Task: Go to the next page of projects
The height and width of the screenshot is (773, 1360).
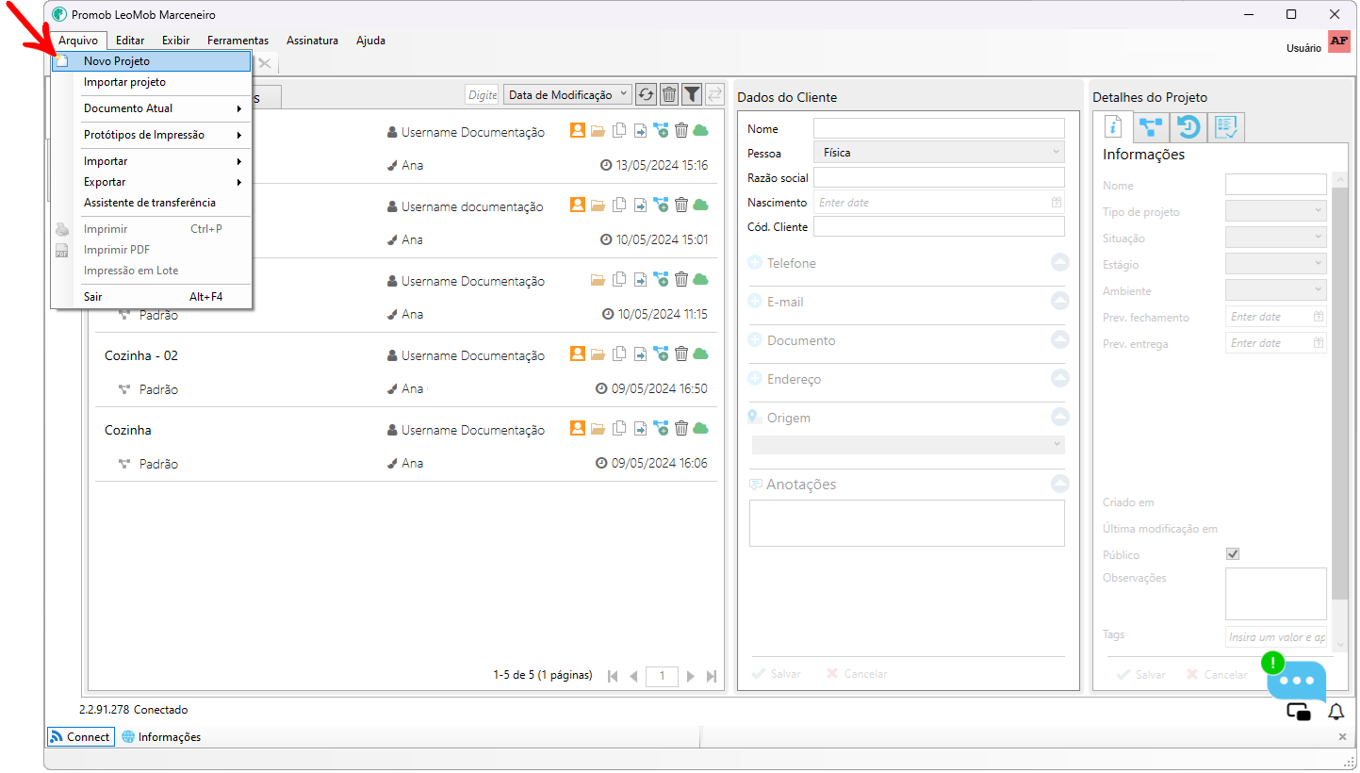Action: [x=691, y=676]
